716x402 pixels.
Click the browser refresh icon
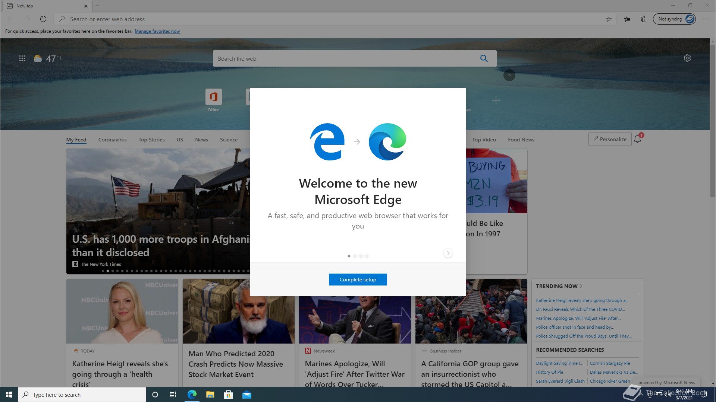click(43, 19)
